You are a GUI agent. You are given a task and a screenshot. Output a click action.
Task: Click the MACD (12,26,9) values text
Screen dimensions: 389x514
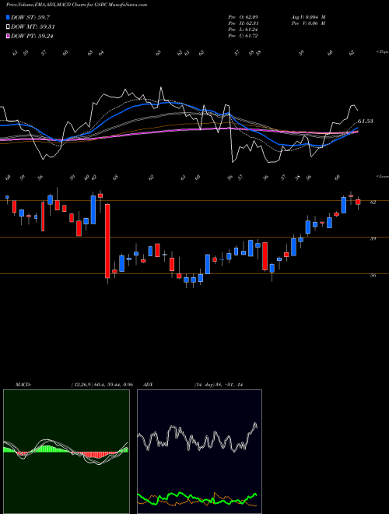101,385
